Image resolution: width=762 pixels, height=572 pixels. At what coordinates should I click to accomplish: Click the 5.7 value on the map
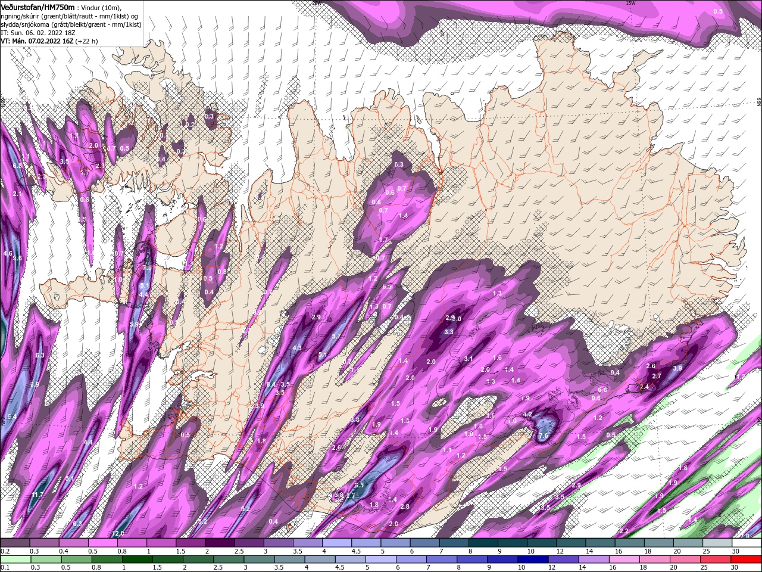336,336
